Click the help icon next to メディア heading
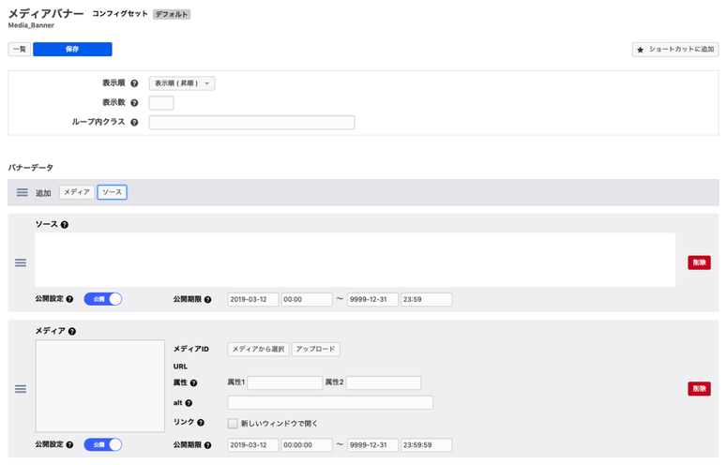Screen dimensions: 727x465 tap(72, 331)
